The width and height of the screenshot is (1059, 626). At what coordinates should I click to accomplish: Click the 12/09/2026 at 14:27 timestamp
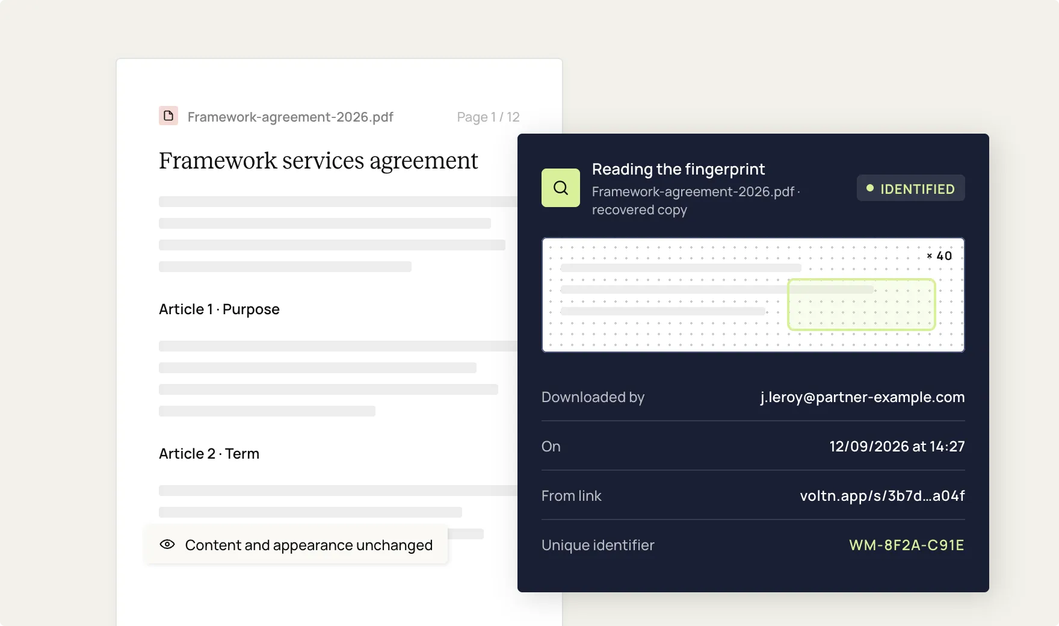[897, 447]
